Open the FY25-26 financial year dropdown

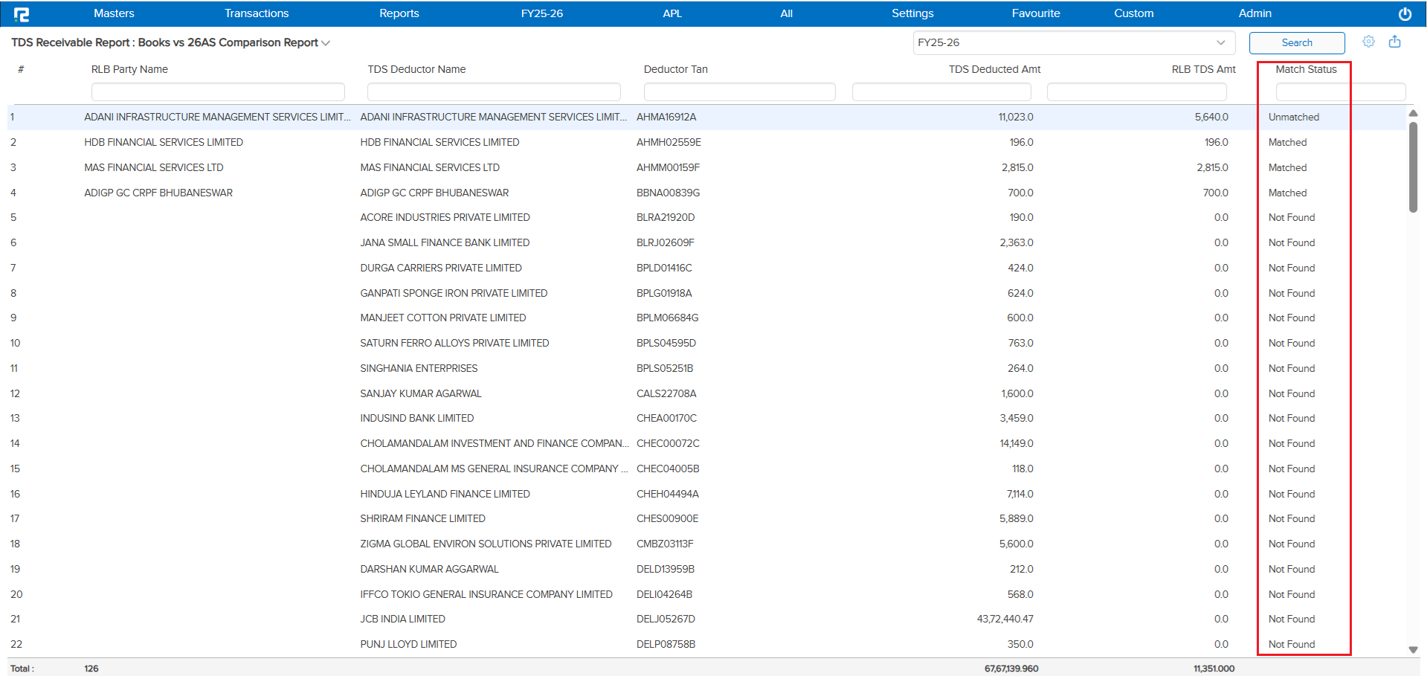pos(1074,42)
